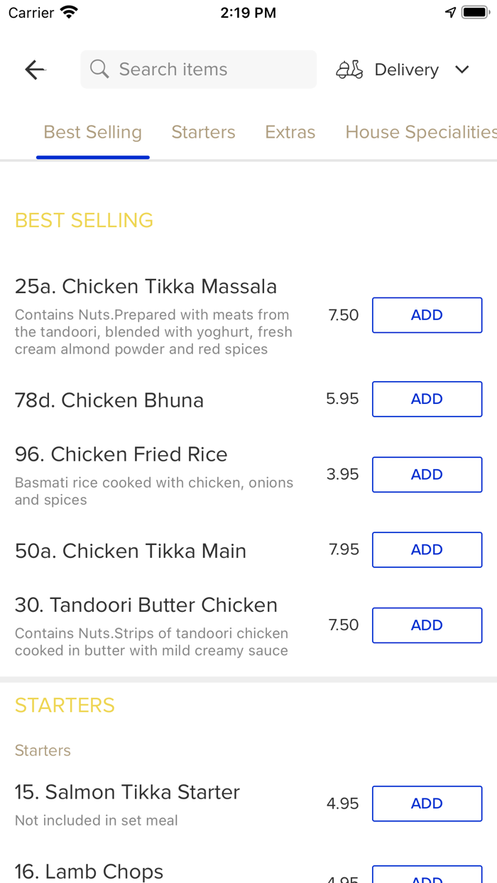Image resolution: width=497 pixels, height=883 pixels.
Task: Select House Specialities category
Action: (x=420, y=132)
